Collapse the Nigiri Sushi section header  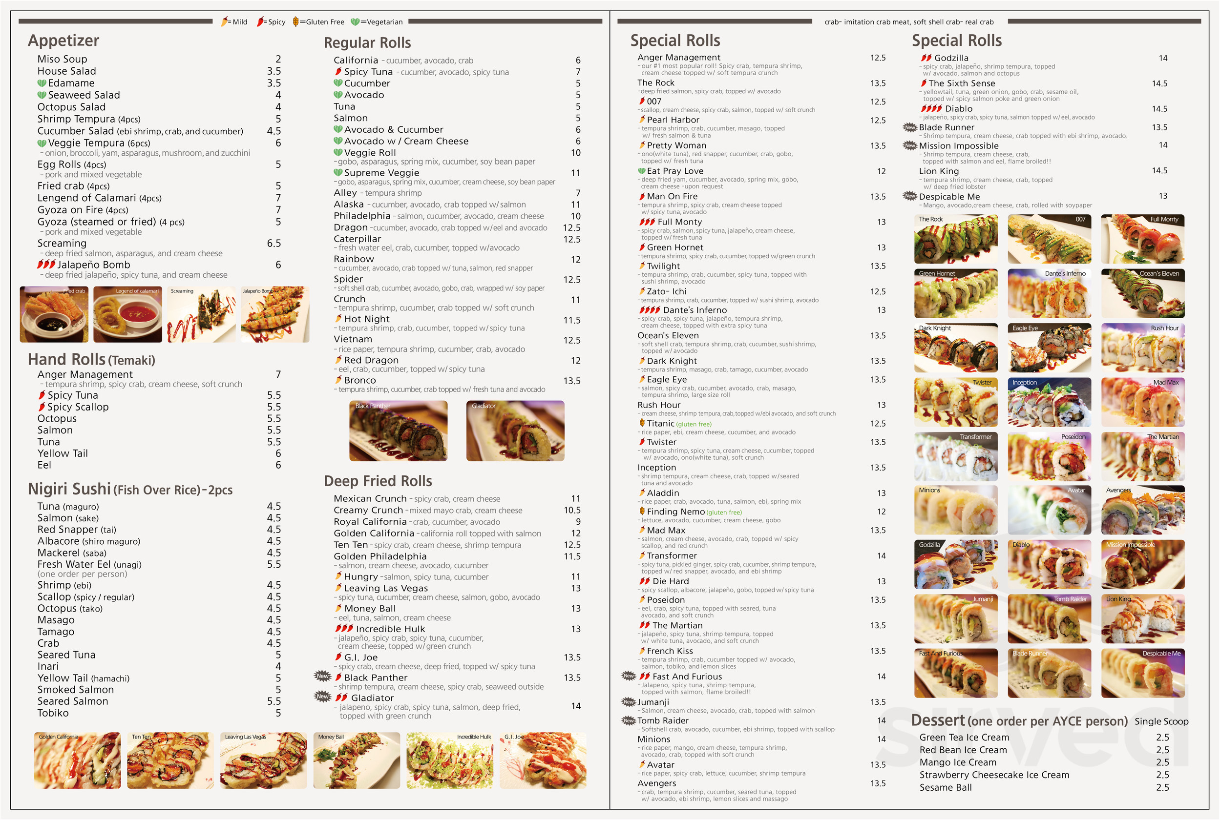click(71, 490)
